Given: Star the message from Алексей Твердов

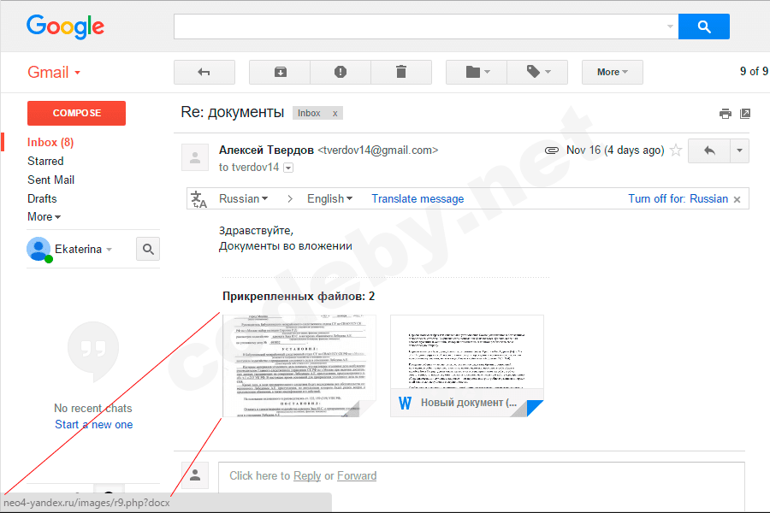Looking at the screenshot, I should click(676, 150).
